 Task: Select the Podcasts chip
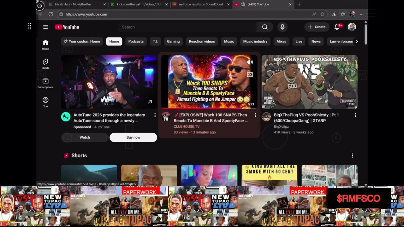coord(136,41)
